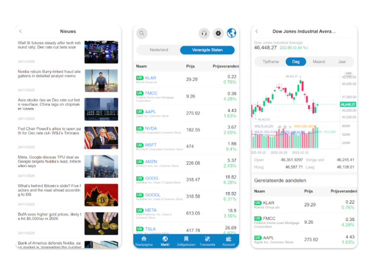Open Meta, Google discuss TPU deal article
Screen dimensions: 371x266
[68, 166]
